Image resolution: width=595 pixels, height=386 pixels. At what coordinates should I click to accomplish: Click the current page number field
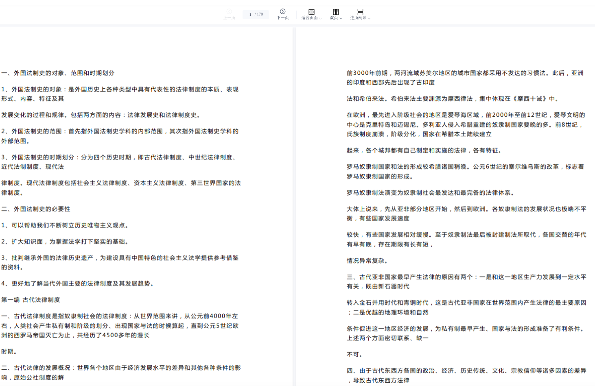click(250, 15)
